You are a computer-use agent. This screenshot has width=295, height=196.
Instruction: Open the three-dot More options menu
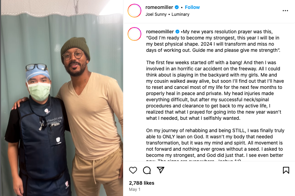[285, 11]
